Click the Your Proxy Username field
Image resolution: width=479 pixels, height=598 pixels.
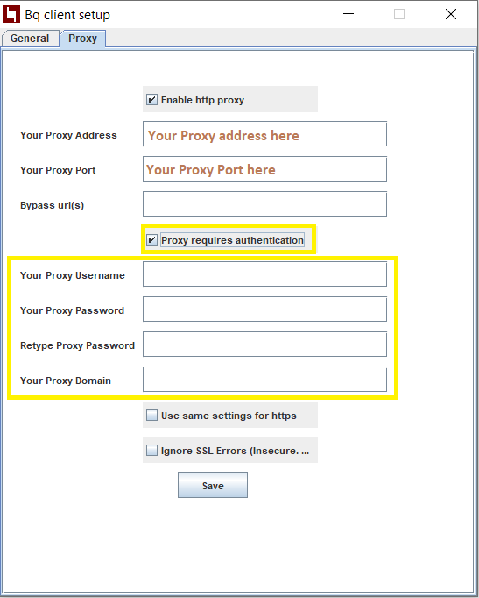264,274
